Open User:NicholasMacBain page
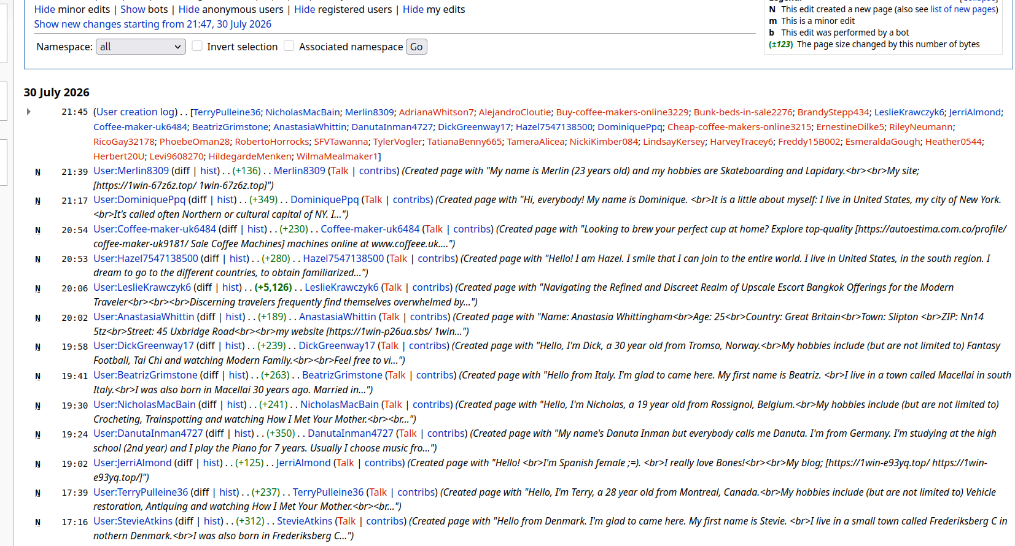 (x=144, y=404)
